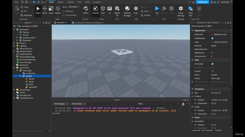The height and width of the screenshot is (137, 245).
Task: Toggle the Archivable checkbox
Action: 212,64
